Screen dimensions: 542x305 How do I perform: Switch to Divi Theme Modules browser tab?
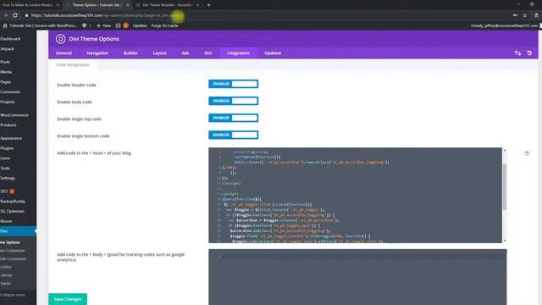pos(168,5)
